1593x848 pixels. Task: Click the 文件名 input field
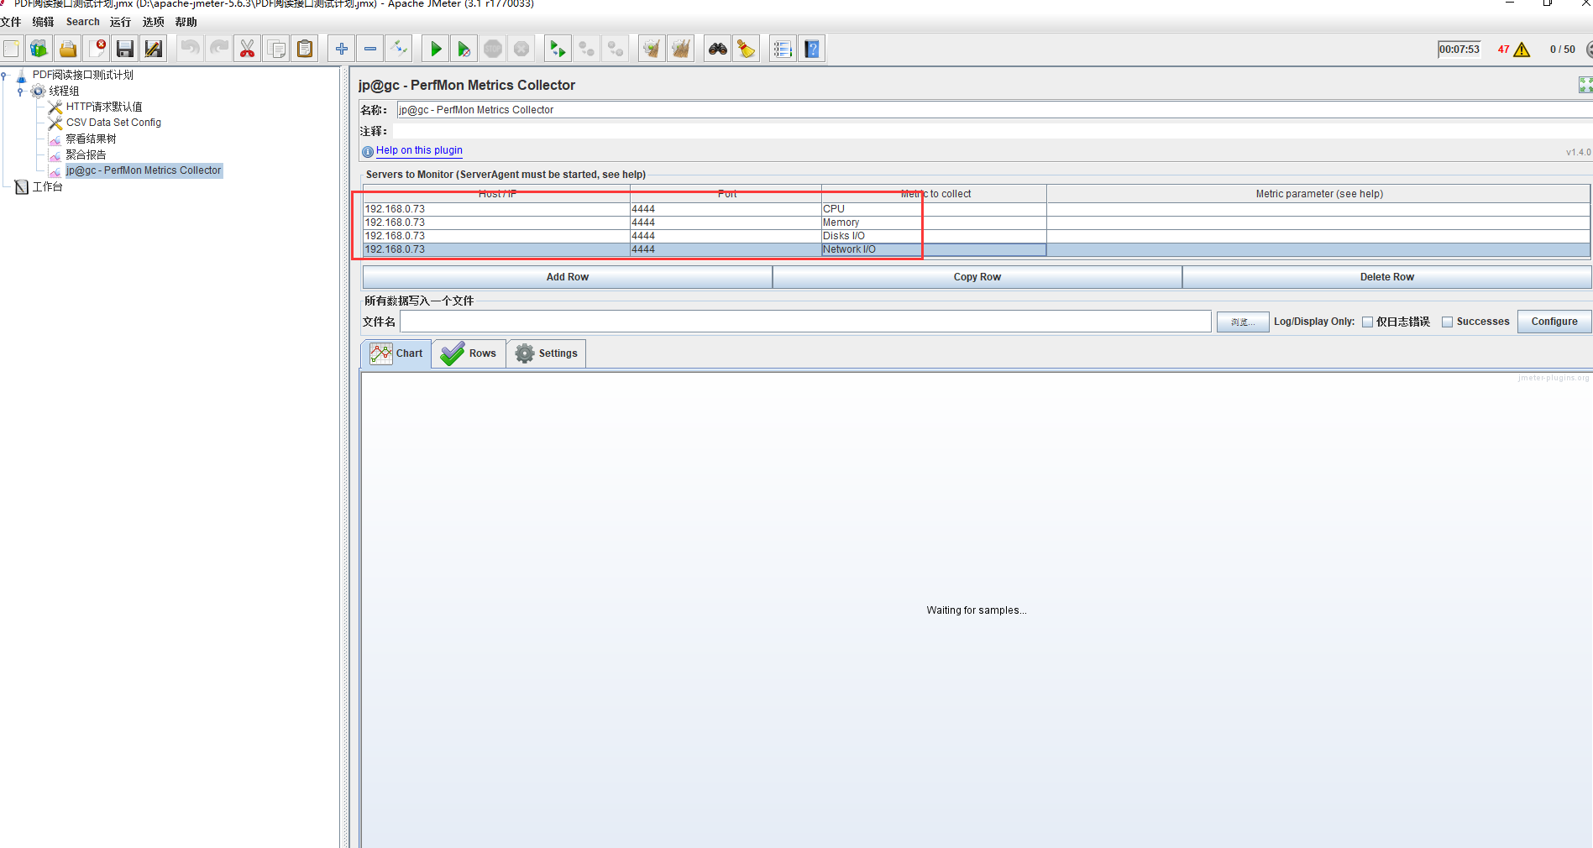[x=804, y=322]
